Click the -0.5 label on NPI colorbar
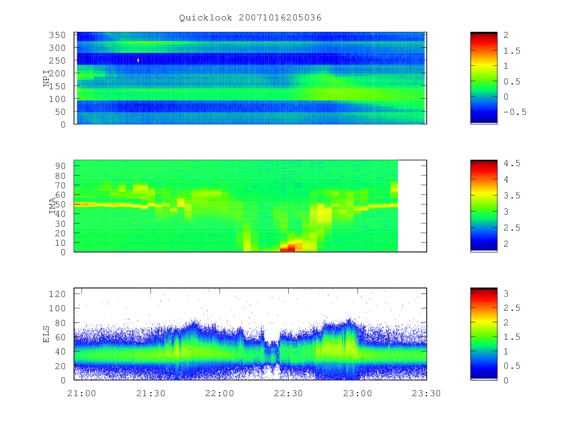This screenshot has width=569, height=427. pos(515,112)
